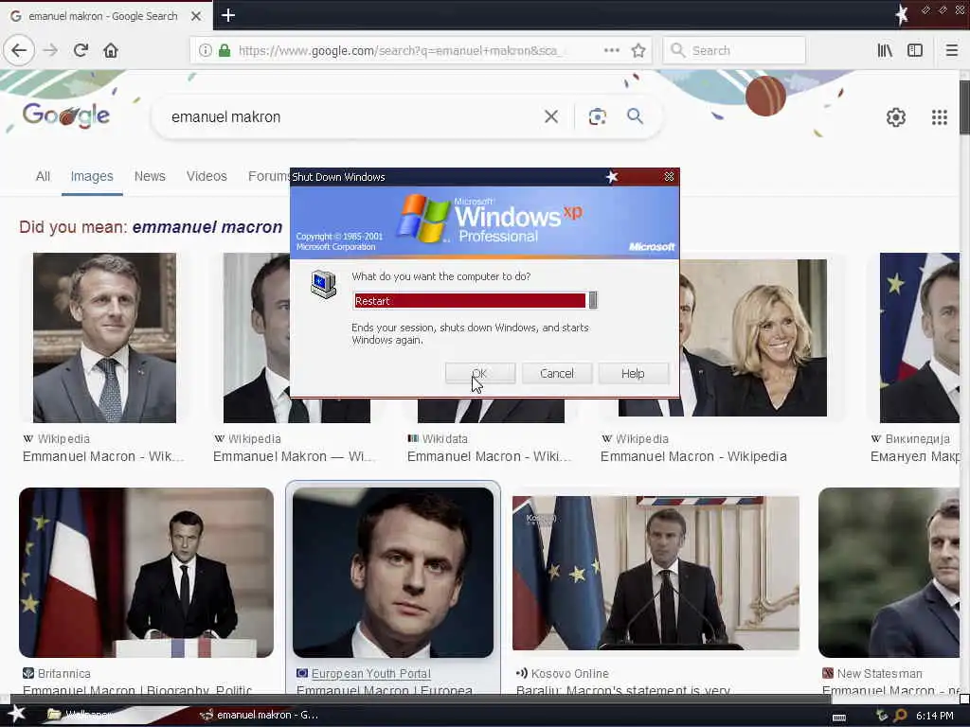Viewport: 970px width, 727px height.
Task: Toggle the browser sidebar icon
Action: pos(915,50)
